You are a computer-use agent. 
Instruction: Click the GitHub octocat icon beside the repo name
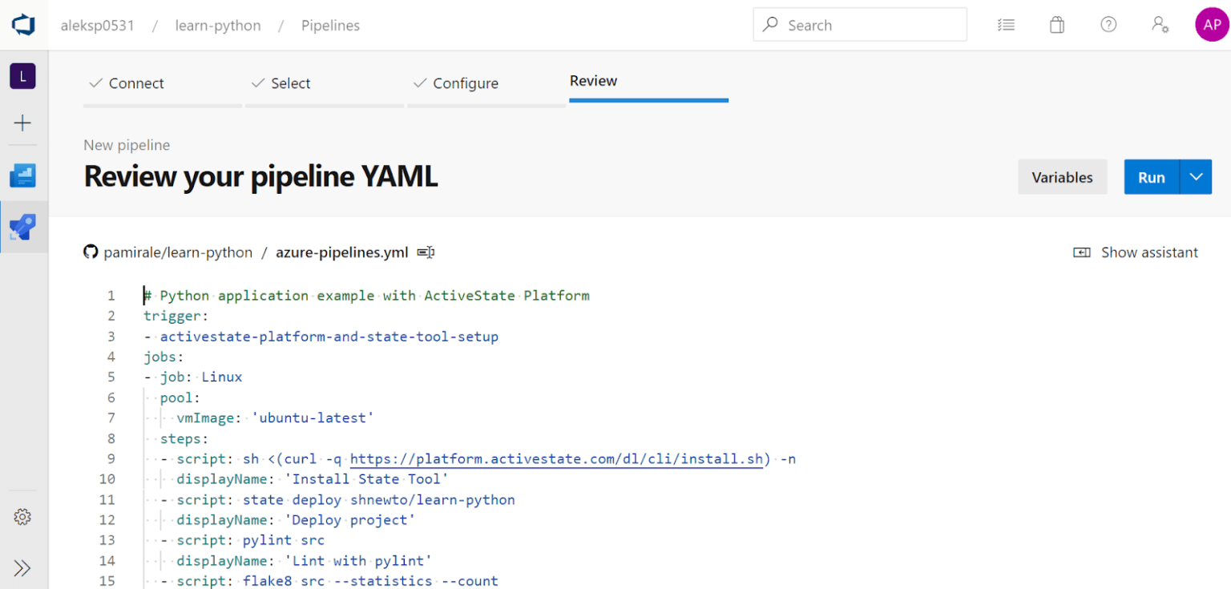click(91, 252)
